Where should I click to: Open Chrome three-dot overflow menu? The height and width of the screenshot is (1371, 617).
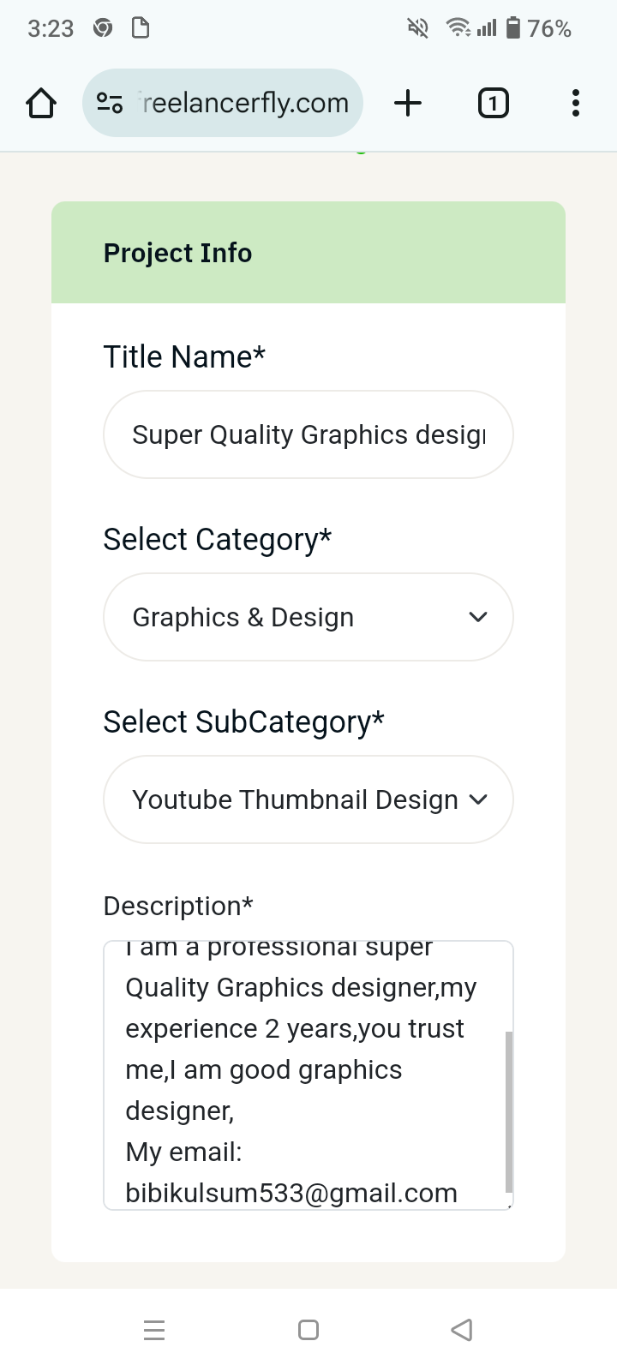coord(576,104)
